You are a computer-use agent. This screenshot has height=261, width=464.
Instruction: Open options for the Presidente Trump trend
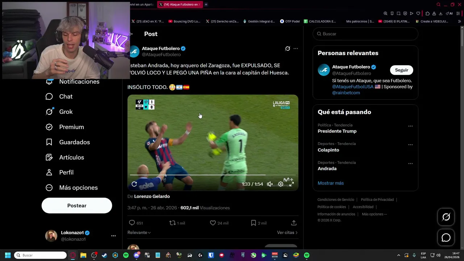(x=410, y=126)
